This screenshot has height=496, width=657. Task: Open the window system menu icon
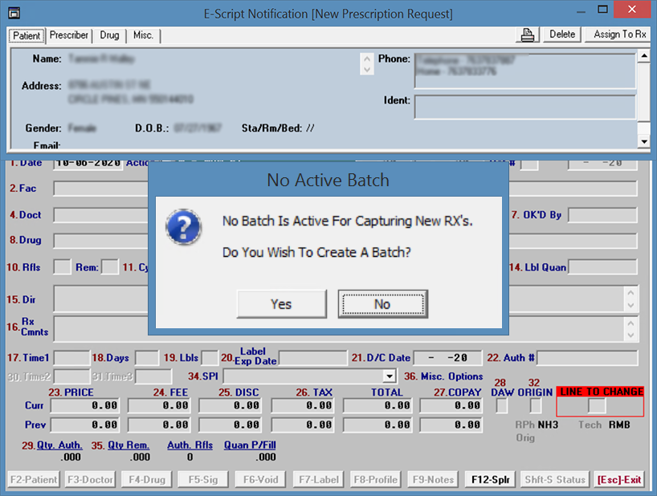pyautogui.click(x=14, y=13)
